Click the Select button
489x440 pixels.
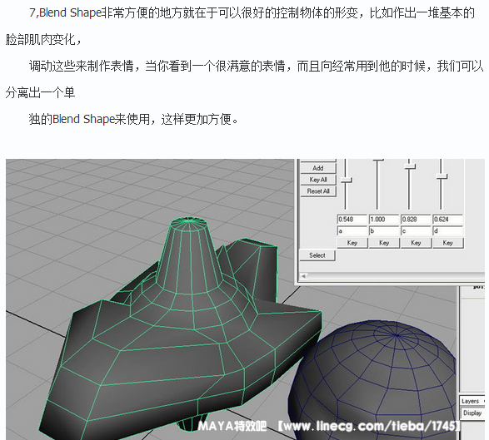[317, 255]
